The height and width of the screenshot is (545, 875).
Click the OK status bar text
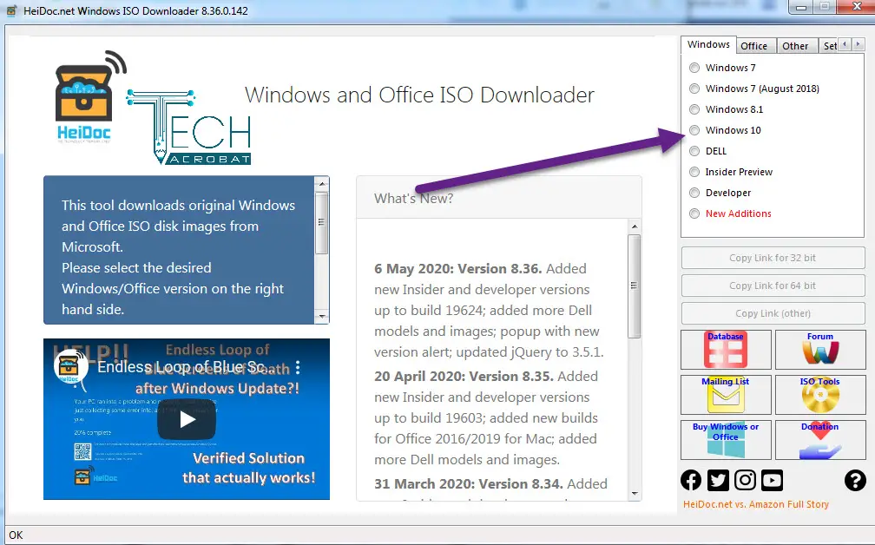point(16,535)
